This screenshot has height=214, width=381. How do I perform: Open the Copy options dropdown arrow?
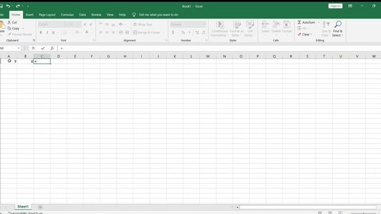[x=23, y=29]
